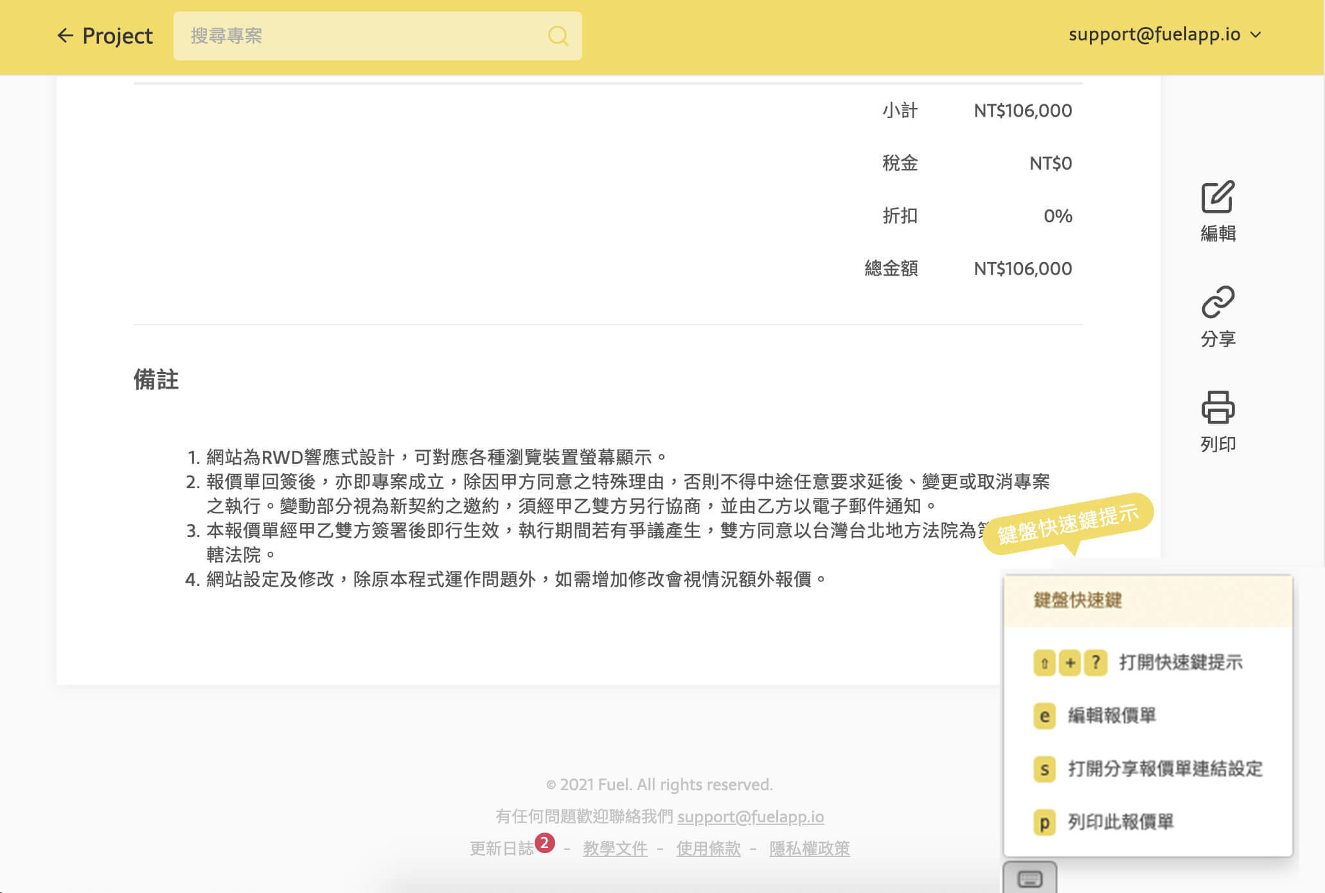The height and width of the screenshot is (893, 1325).
Task: Select 打開分享報價單連結設定 in shortcut list
Action: tap(1164, 768)
